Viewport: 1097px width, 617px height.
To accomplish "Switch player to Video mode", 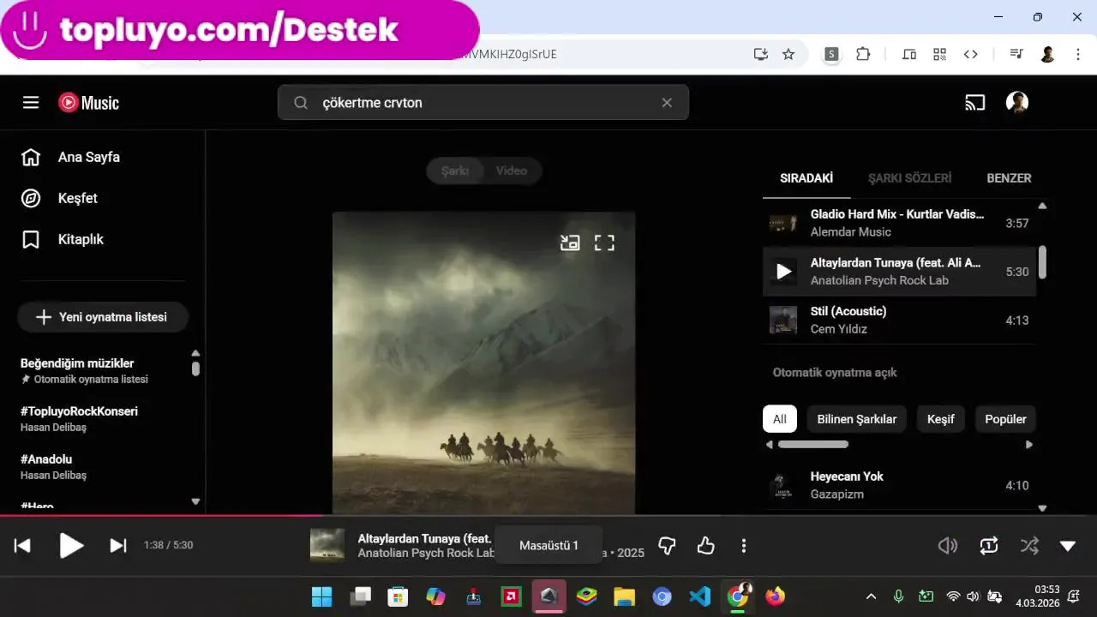I will click(x=512, y=171).
